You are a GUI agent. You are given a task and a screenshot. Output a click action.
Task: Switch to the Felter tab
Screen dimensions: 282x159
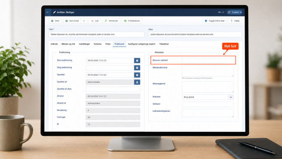pos(108,44)
